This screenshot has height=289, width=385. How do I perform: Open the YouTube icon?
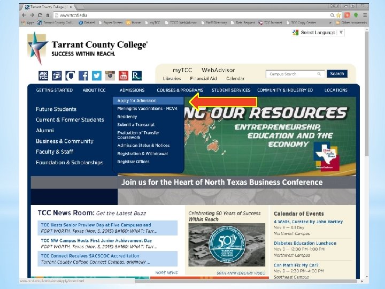click(x=124, y=75)
